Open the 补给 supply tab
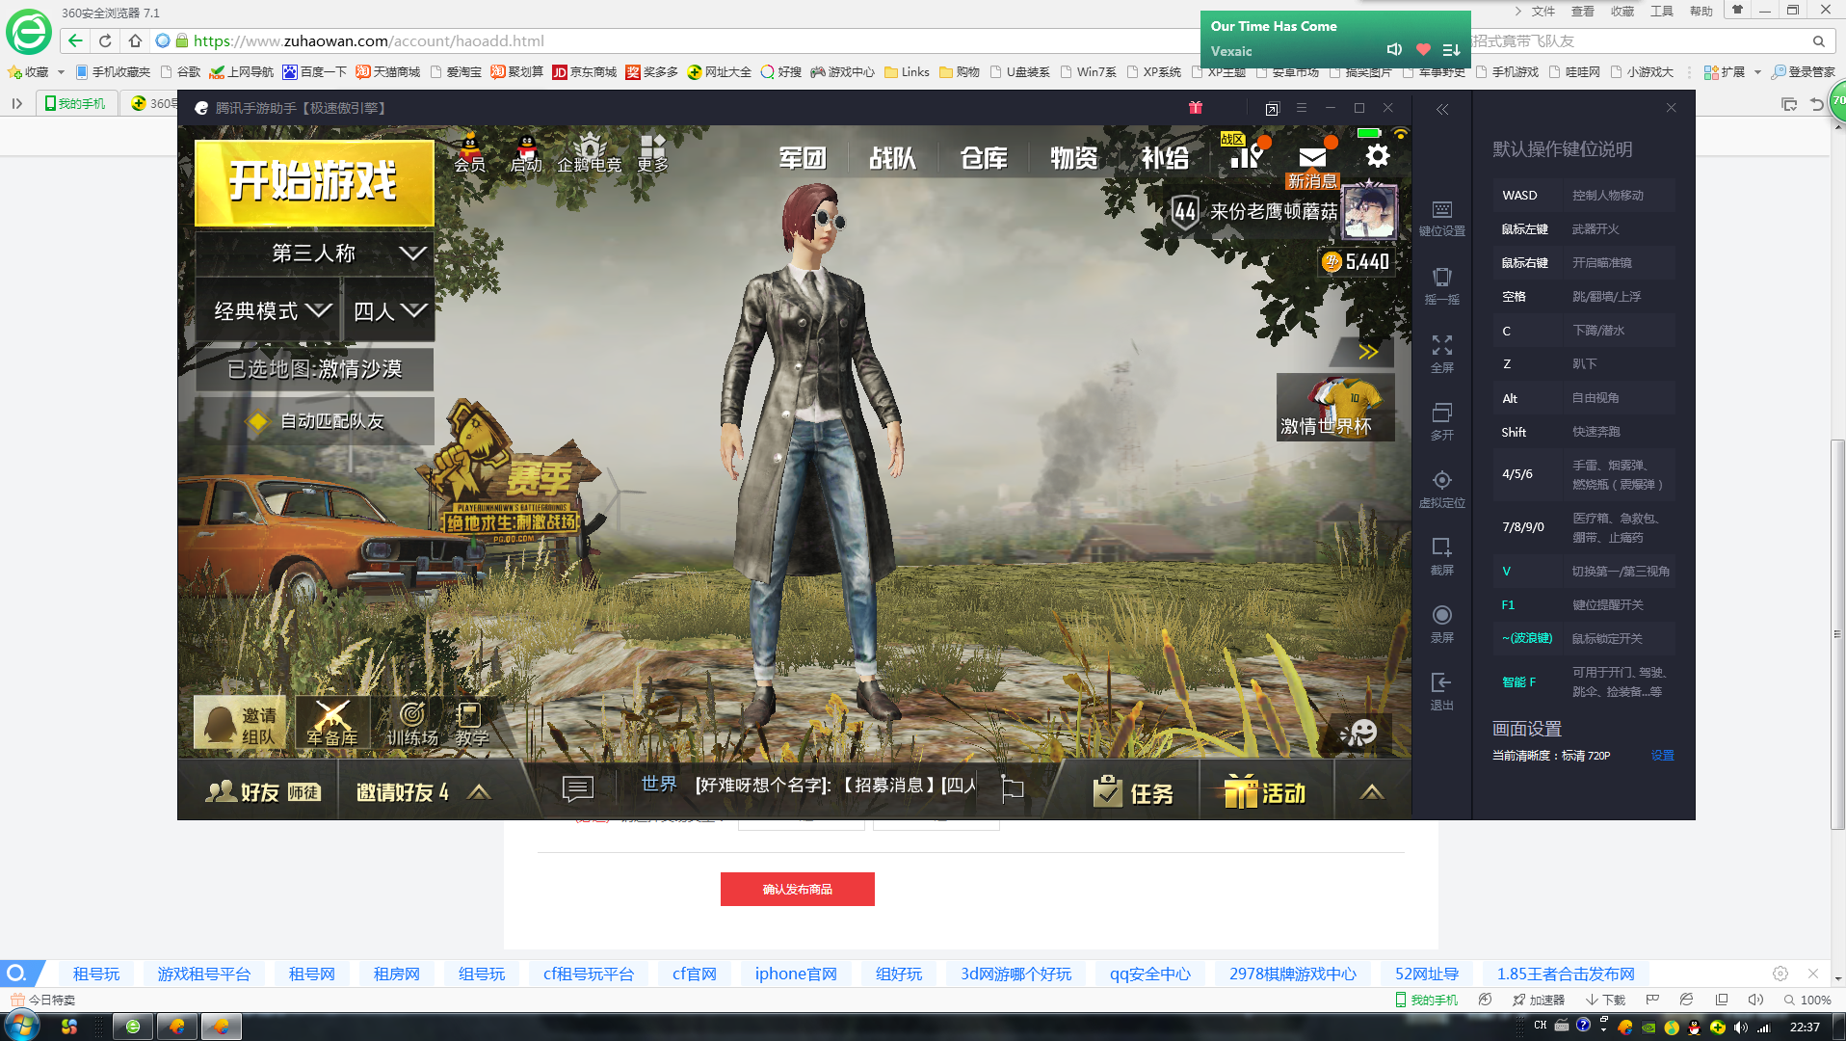Image resolution: width=1846 pixels, height=1041 pixels. pos(1165,158)
